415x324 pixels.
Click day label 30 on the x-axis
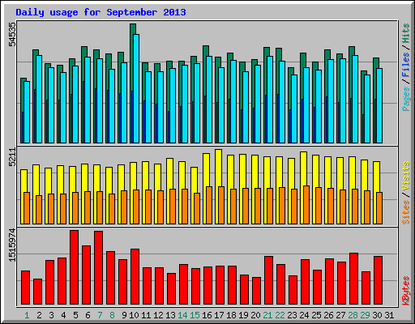coord(377,315)
